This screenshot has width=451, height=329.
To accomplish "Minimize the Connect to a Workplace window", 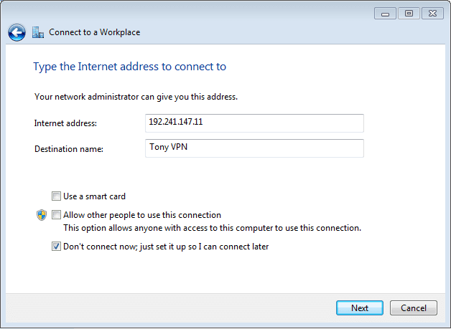I will 385,14.
